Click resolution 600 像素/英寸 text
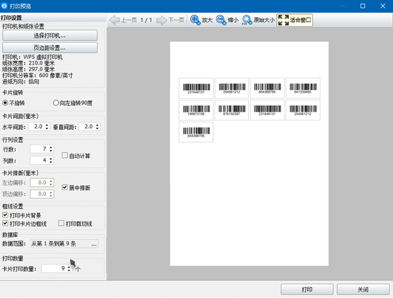The height and width of the screenshot is (298, 393). [56, 76]
